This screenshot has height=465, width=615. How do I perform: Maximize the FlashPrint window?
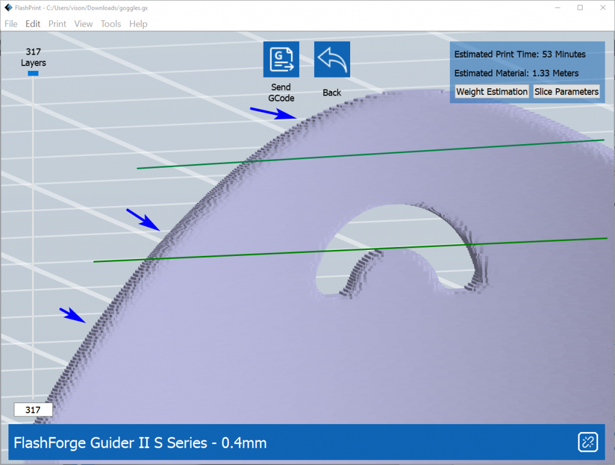pyautogui.click(x=580, y=8)
